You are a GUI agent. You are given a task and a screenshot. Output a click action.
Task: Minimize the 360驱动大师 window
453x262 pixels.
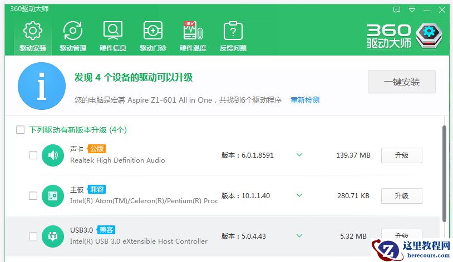point(427,10)
